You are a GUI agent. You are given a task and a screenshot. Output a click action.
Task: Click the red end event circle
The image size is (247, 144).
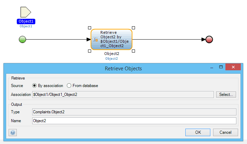click(x=209, y=39)
